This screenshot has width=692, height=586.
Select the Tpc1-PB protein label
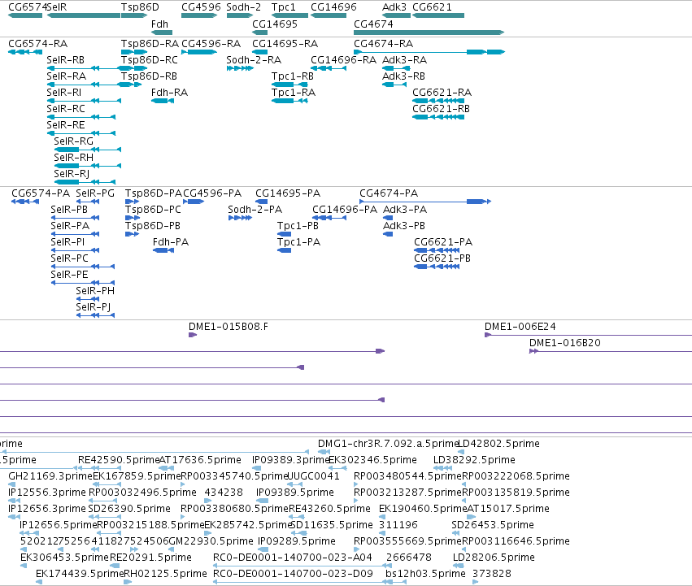tap(298, 226)
